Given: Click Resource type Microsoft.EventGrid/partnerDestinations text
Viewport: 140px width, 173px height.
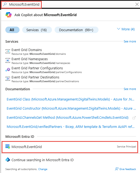Looking at the screenshot, I should [x=45, y=81].
